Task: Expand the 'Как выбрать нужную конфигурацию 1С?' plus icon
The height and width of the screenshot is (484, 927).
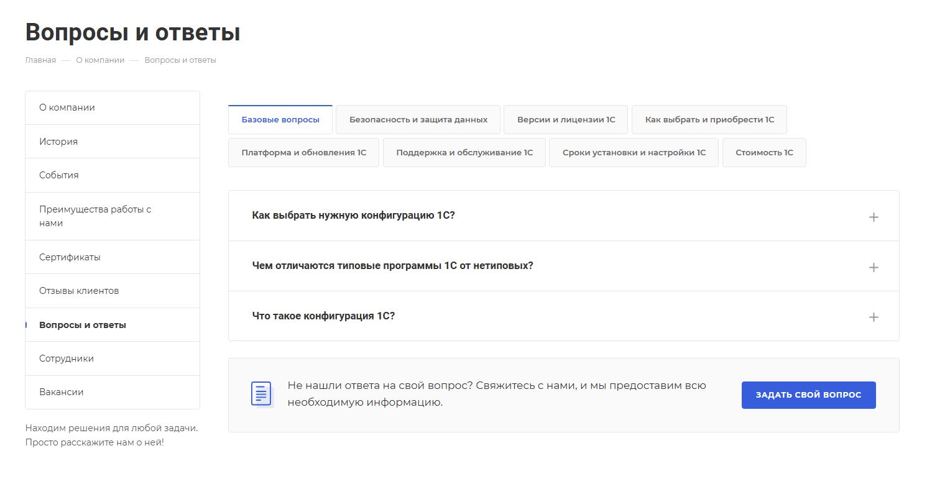Action: click(873, 217)
